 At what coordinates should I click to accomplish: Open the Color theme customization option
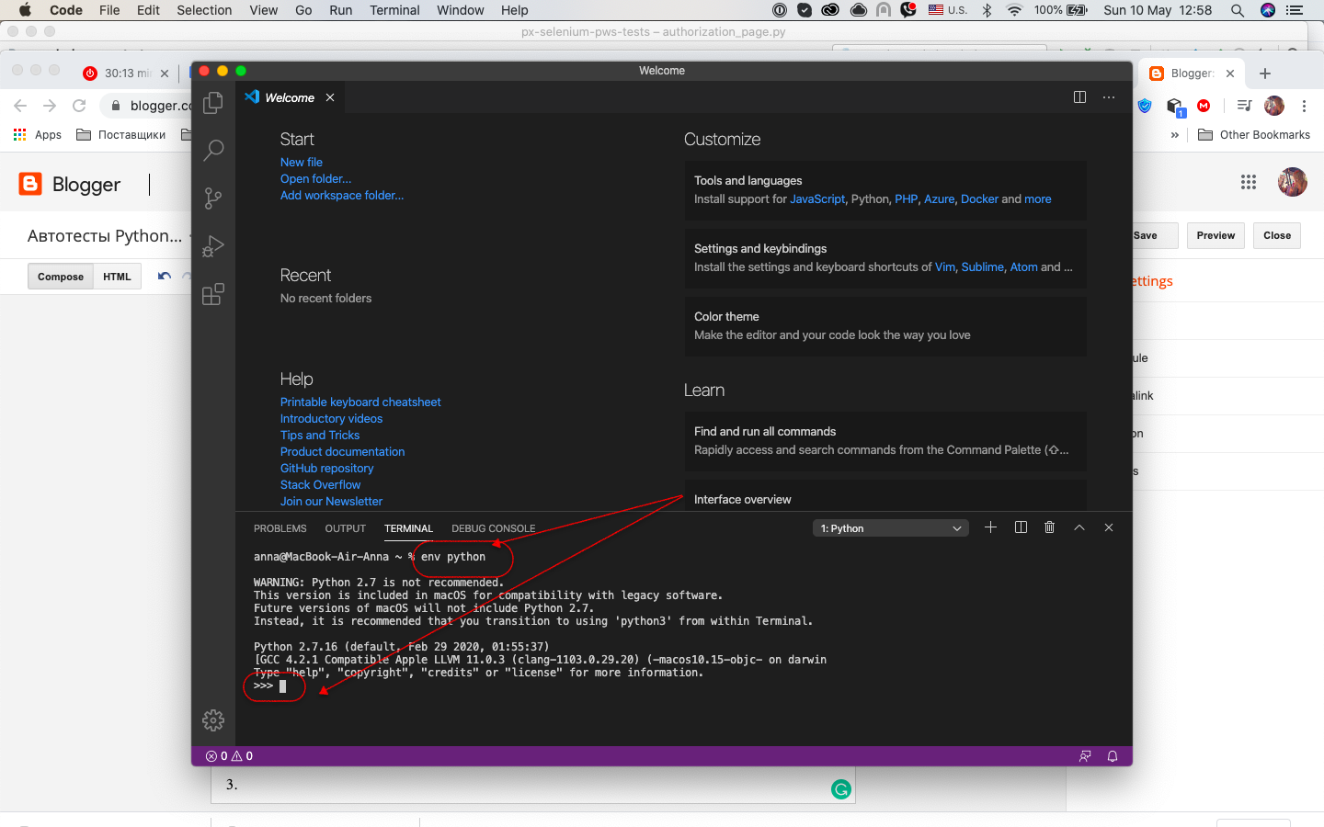point(885,326)
